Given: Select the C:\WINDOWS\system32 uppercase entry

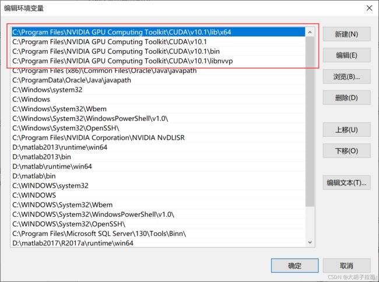Looking at the screenshot, I should point(159,185).
